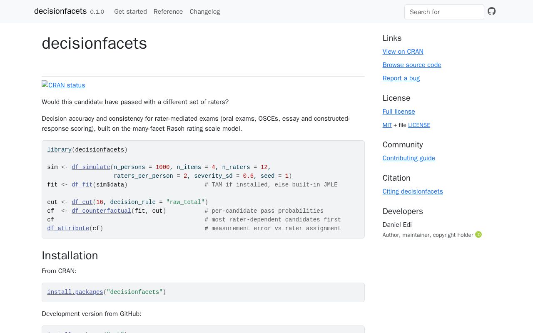Click the "From CRAN:" text
The image size is (533, 333).
tap(59, 271)
